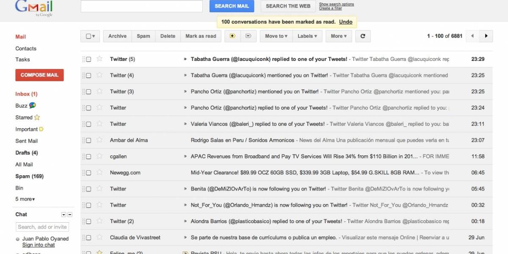Star the Ambar del Alma email
Viewport: 508px width, 254px height.
[x=99, y=140]
